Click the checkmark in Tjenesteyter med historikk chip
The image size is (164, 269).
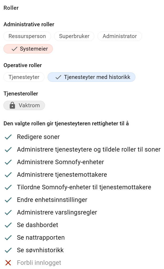pyautogui.click(x=58, y=77)
